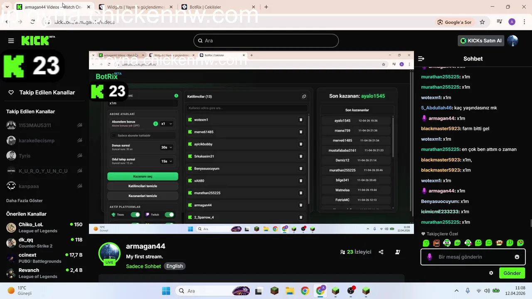Click the Chrome address bar URL
The height and width of the screenshot is (299, 532).
(x=85, y=22)
